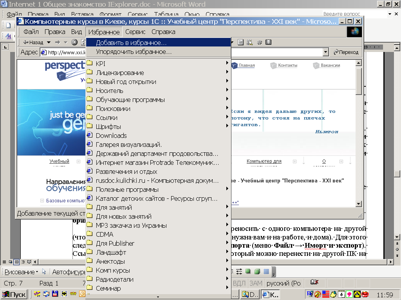Open the Правка menu in Internet Explorer
Screen dimensions: 401x300
click(55, 32)
